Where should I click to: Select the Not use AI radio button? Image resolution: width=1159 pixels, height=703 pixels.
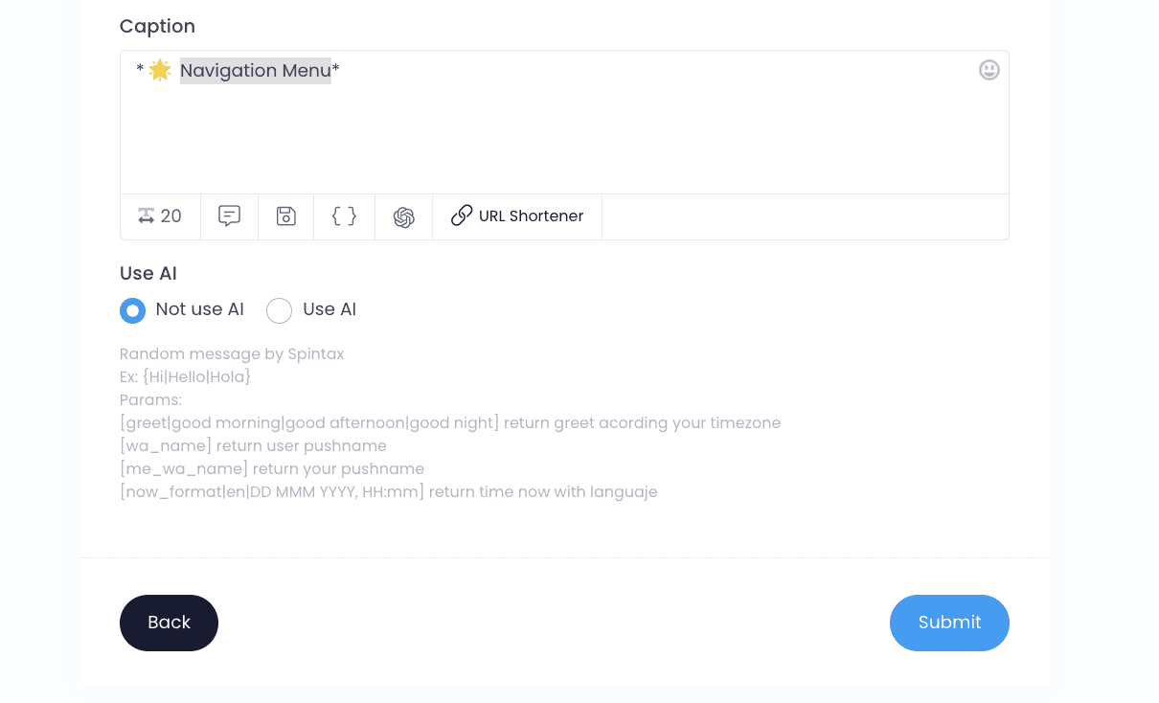click(132, 310)
